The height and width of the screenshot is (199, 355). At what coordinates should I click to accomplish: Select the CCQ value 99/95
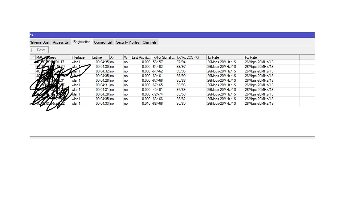(x=181, y=71)
